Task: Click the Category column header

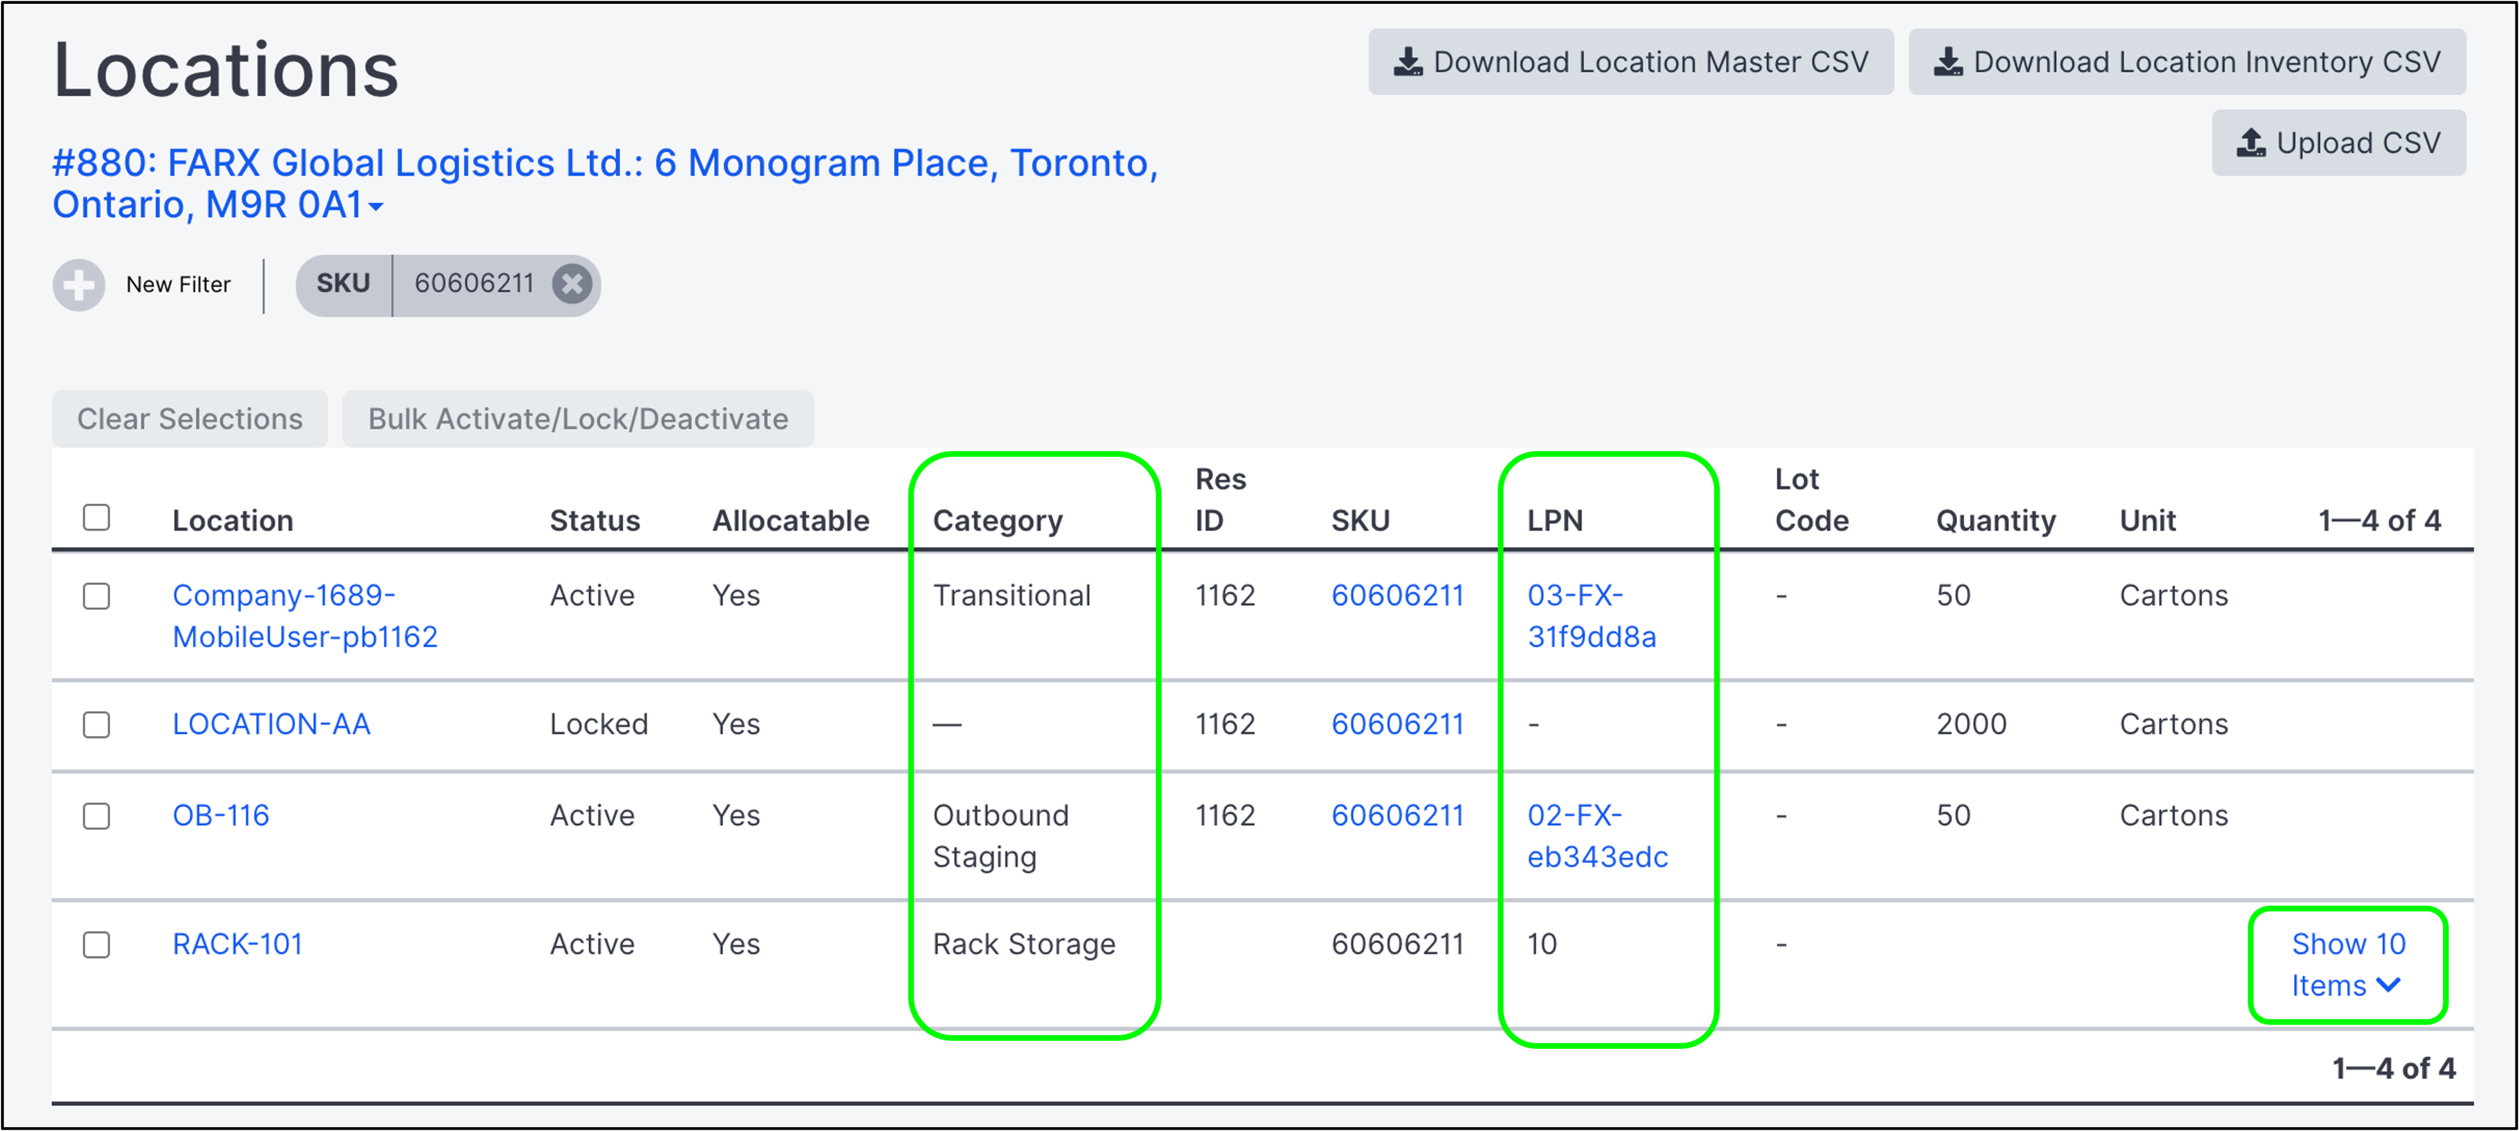Action: (998, 520)
